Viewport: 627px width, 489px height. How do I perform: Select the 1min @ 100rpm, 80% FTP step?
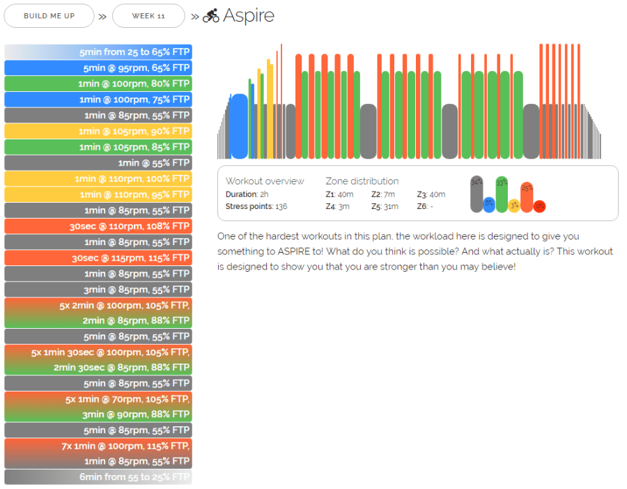click(98, 84)
